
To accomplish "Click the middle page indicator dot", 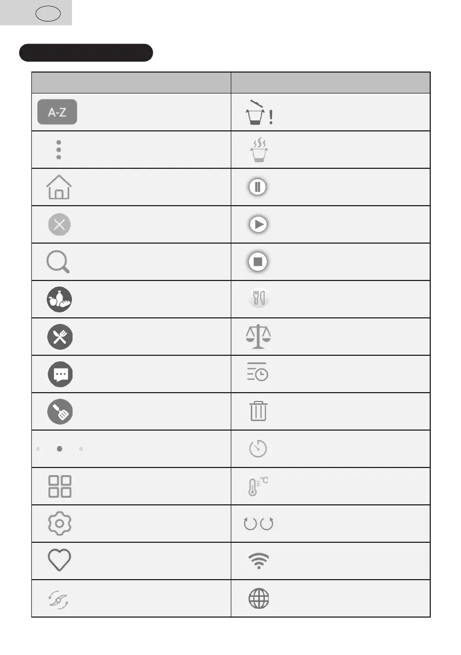I will (x=59, y=449).
